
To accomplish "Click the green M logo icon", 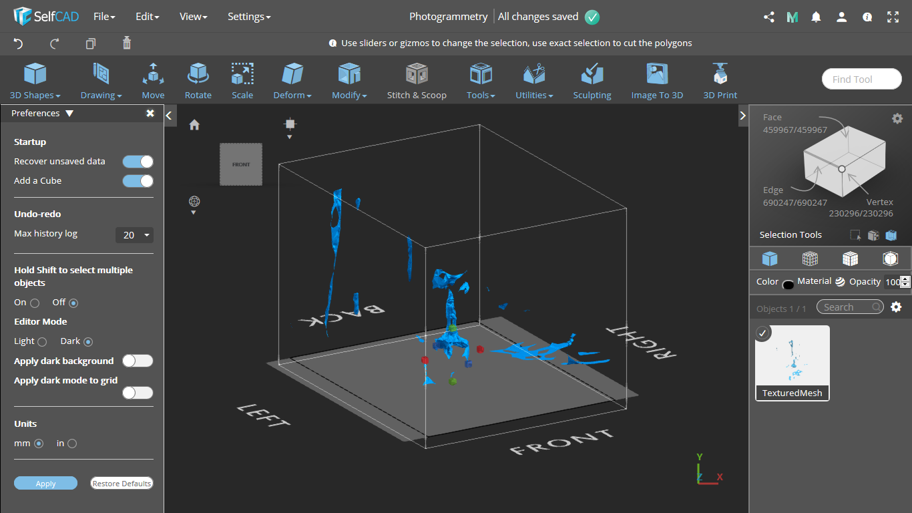I will (x=792, y=17).
